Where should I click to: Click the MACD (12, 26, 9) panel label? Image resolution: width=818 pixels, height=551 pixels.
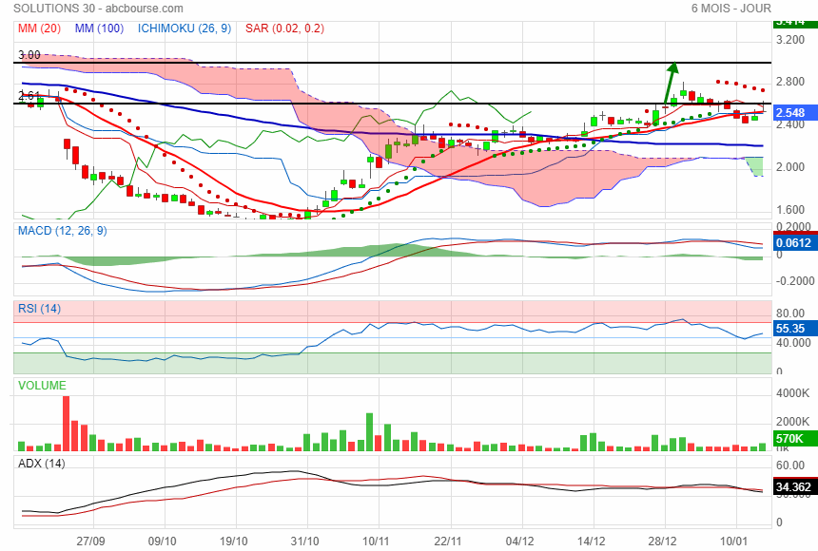pos(63,231)
